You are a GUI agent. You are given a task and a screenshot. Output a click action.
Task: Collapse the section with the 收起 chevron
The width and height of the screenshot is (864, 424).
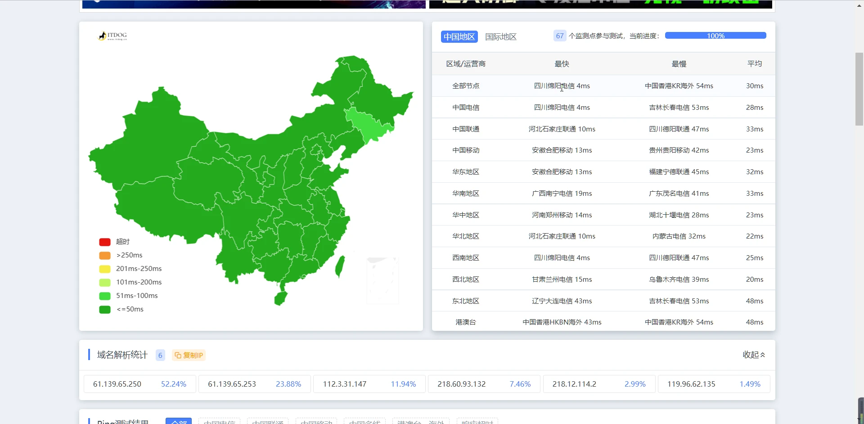click(754, 355)
